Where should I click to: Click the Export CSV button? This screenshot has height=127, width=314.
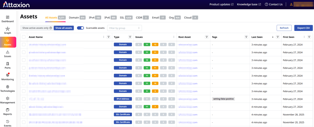[303, 28]
